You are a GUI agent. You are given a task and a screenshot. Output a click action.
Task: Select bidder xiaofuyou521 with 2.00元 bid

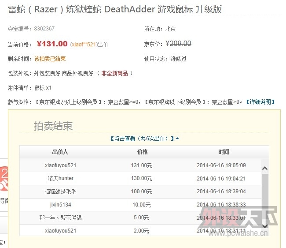[x=60, y=231]
